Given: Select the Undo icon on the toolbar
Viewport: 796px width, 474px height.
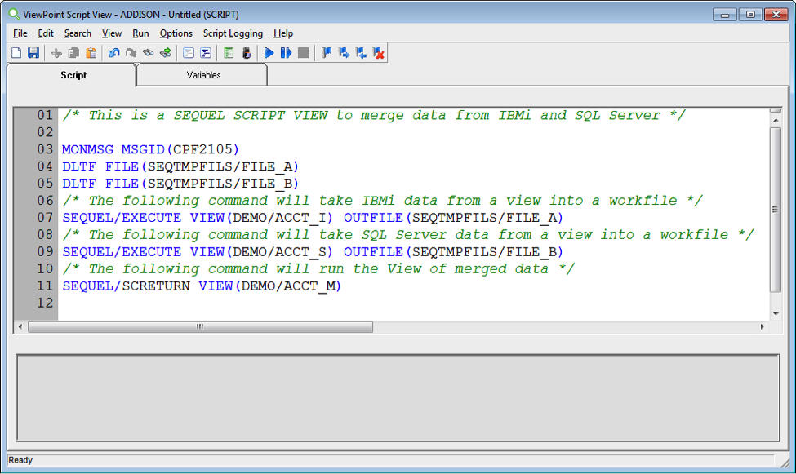Looking at the screenshot, I should [114, 52].
